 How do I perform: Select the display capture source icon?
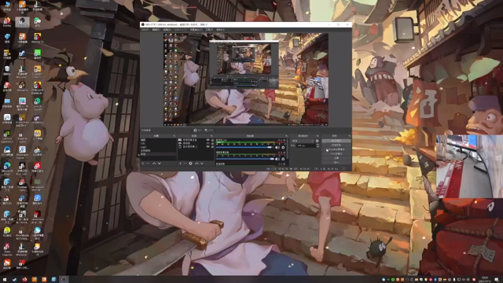point(180,147)
